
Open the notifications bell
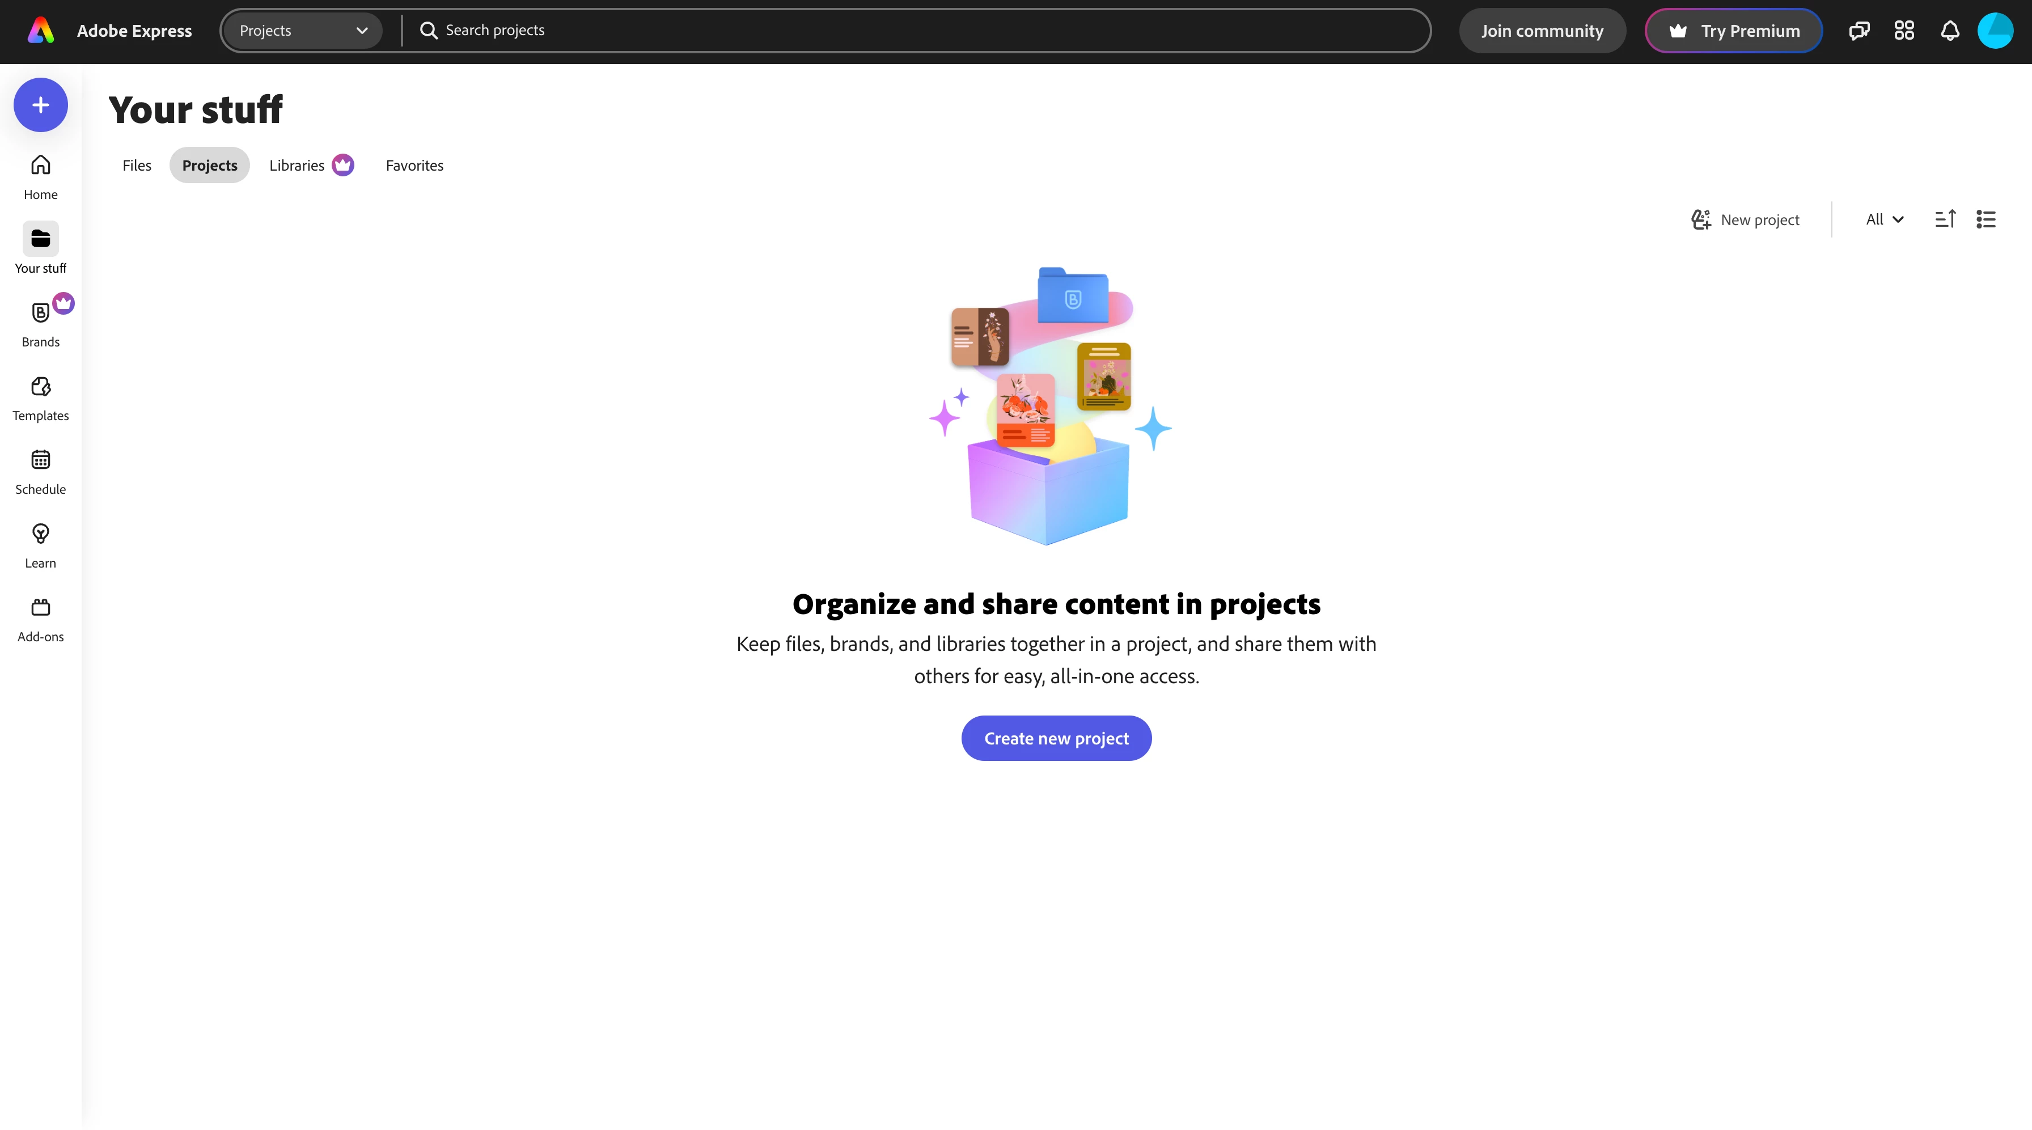tap(1950, 31)
